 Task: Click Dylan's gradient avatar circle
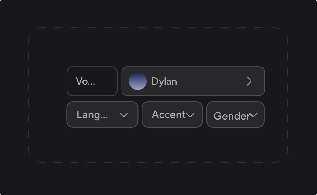click(138, 81)
